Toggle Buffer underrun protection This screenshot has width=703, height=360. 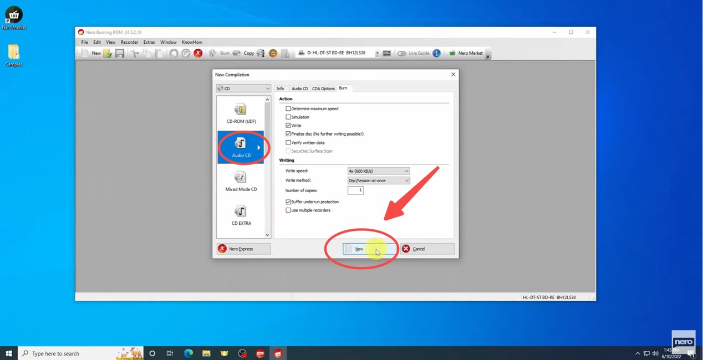coord(288,202)
